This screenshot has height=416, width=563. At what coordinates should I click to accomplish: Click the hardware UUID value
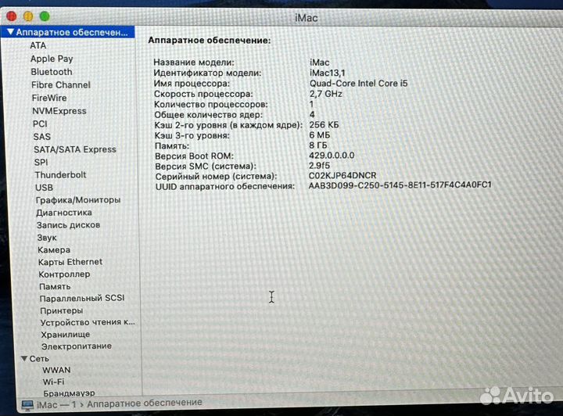400,185
